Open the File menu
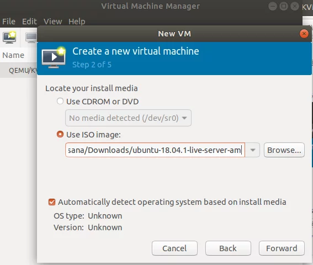 (9, 22)
